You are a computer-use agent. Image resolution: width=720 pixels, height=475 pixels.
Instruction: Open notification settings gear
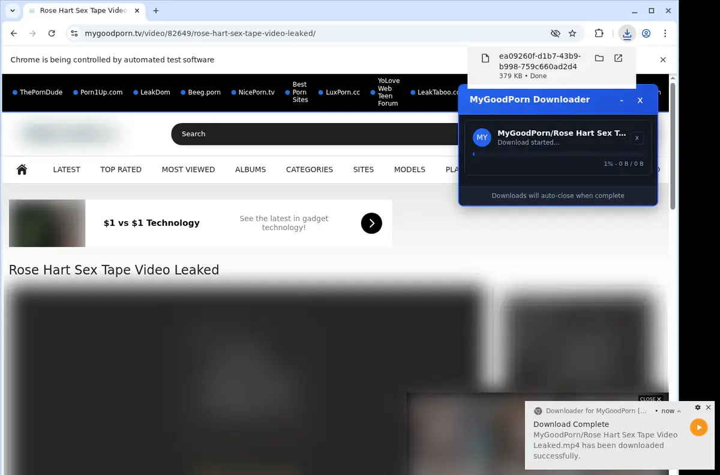(698, 407)
